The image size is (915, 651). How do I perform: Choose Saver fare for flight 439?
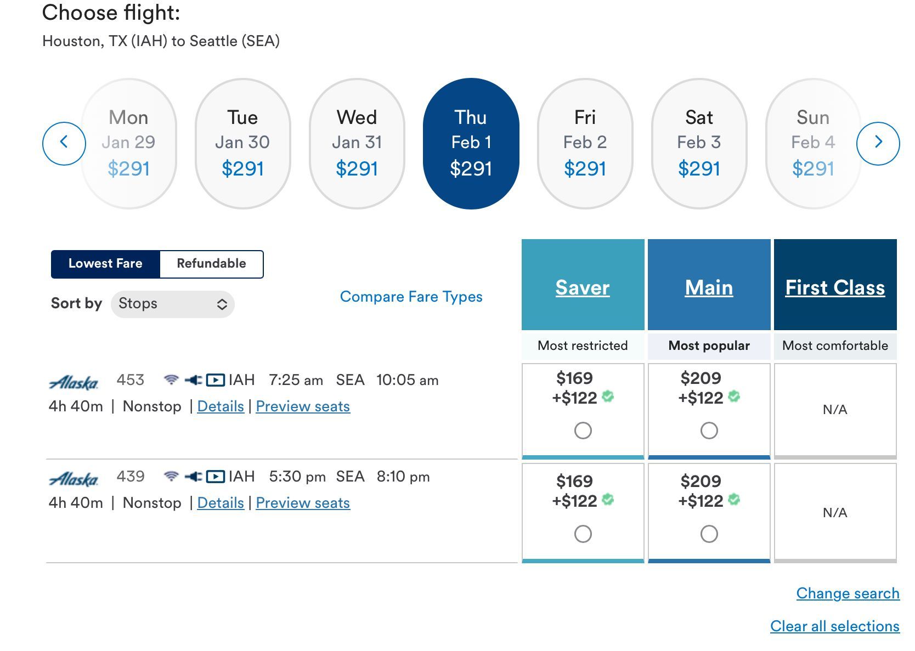point(583,534)
